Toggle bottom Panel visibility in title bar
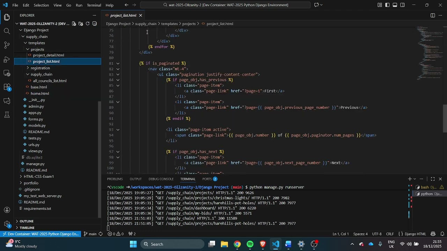Image resolution: width=447 pixels, height=251 pixels. (395, 5)
